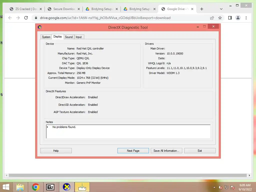256x192 pixels.
Task: Close the DirectX Diagnostic Tool window
Action: 213,26
